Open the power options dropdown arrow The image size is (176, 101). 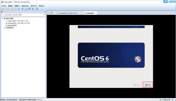point(4,9)
